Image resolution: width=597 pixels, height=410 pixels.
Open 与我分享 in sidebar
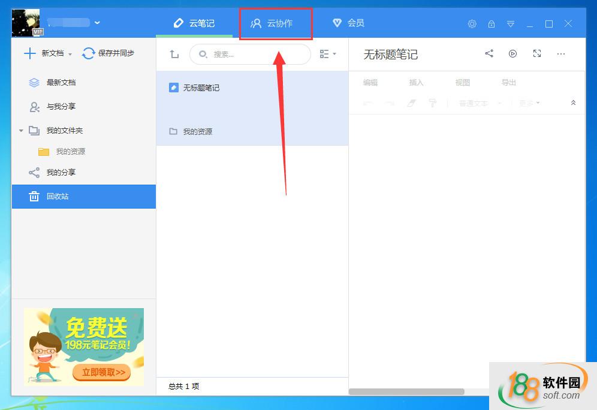[61, 107]
